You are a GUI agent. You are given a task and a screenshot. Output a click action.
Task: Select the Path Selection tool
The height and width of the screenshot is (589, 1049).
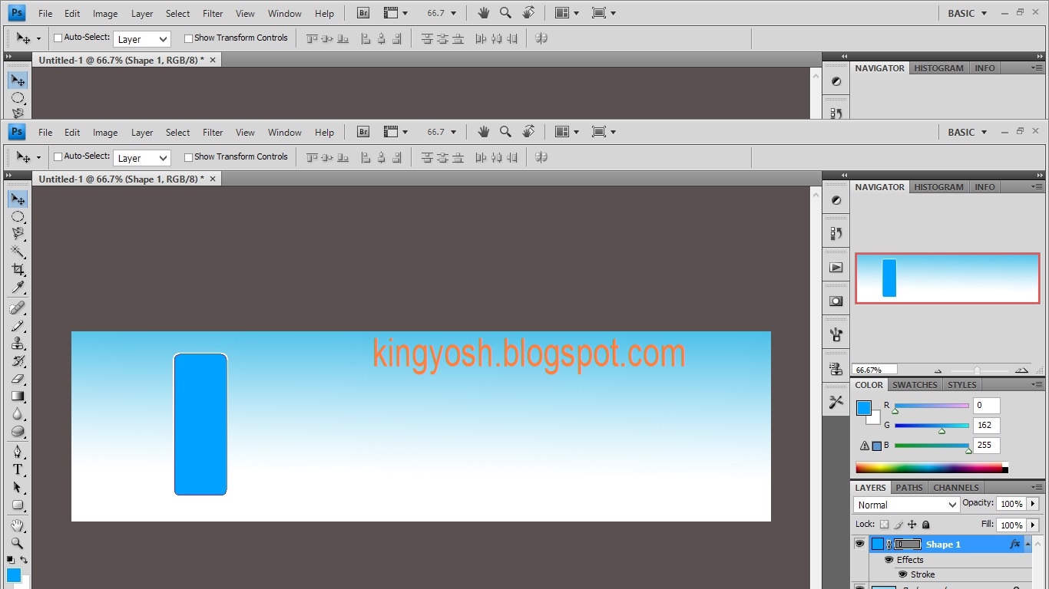click(18, 487)
